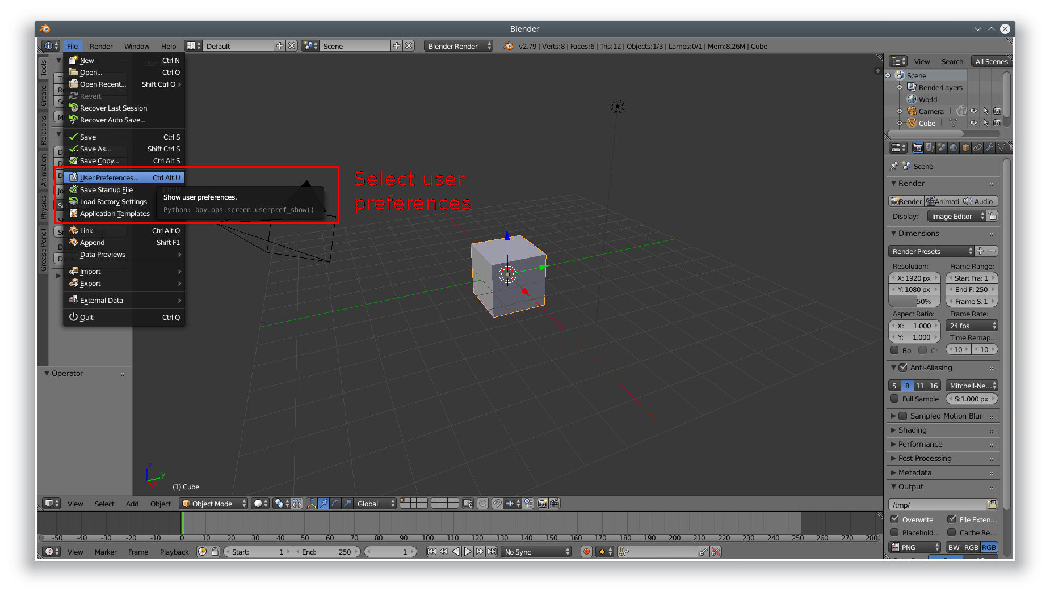
Task: Enable Sampled Motion Blur checkbox
Action: (903, 416)
